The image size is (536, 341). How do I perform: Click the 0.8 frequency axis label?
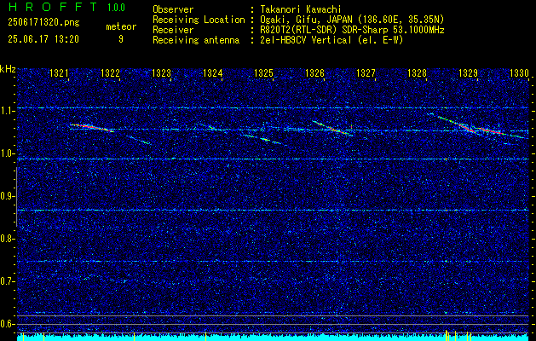[8, 239]
